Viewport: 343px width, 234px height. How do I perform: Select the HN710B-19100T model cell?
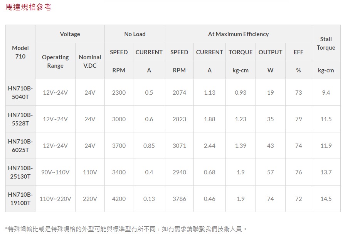[20, 199]
